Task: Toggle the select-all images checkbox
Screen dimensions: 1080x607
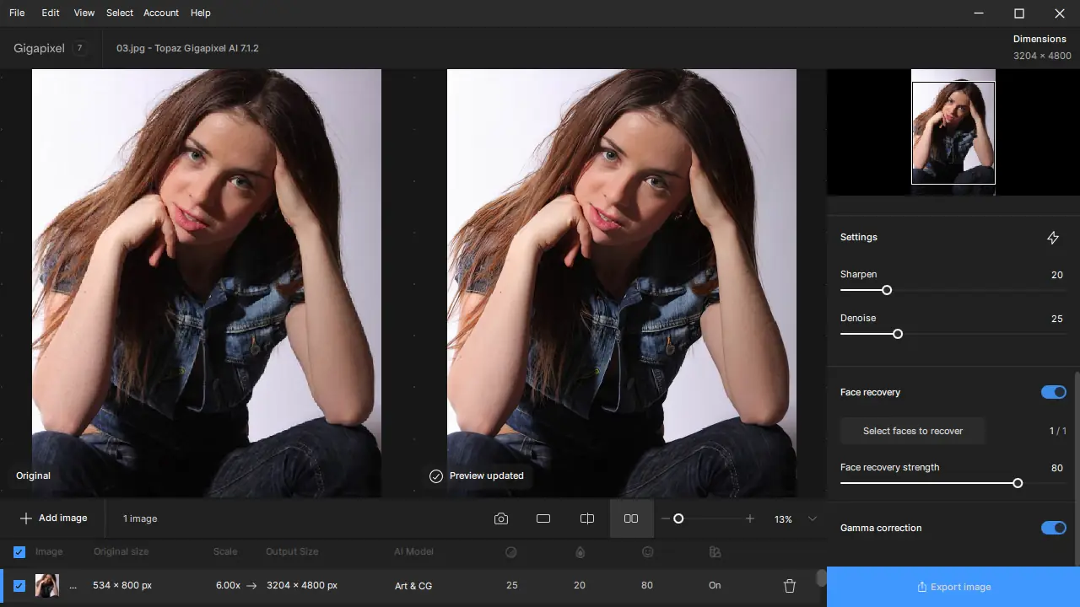Action: tap(19, 552)
